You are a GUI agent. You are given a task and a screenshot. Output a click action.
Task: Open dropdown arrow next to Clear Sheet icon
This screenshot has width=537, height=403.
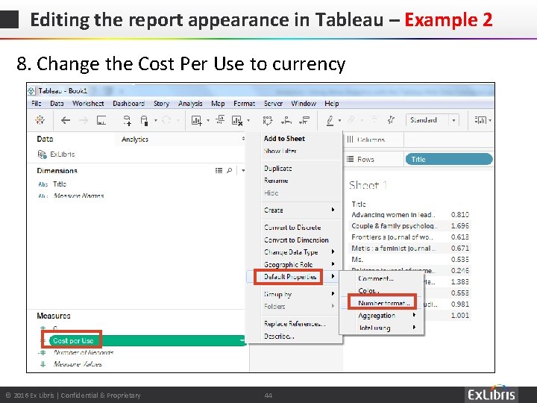[x=248, y=120]
